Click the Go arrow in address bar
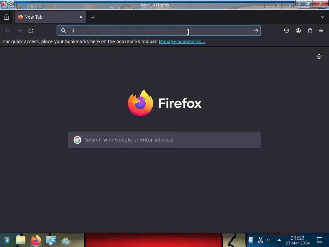The width and height of the screenshot is (329, 247). (x=255, y=31)
